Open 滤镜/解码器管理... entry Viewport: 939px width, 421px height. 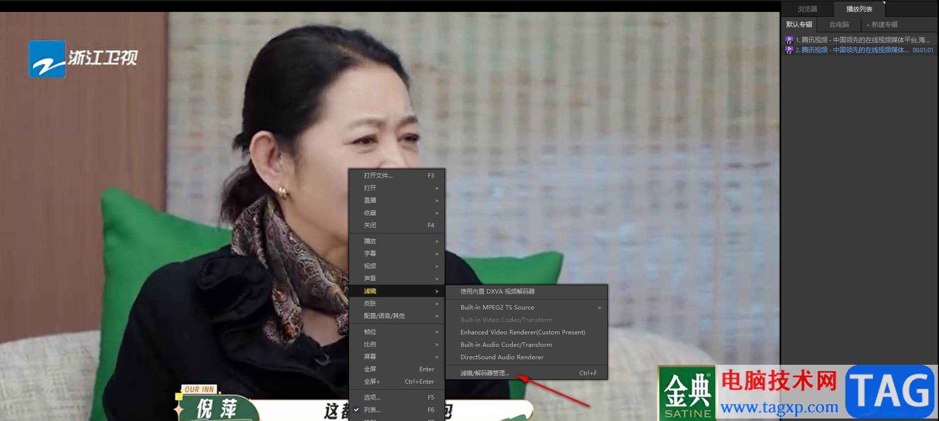(x=526, y=373)
